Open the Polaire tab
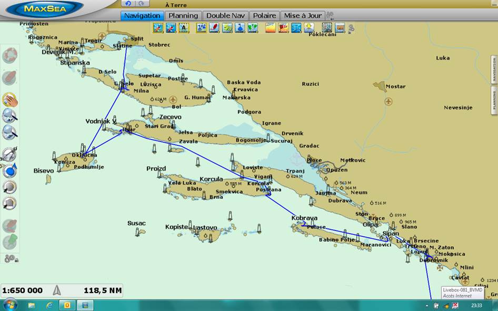The width and height of the screenshot is (498, 311). click(x=264, y=16)
